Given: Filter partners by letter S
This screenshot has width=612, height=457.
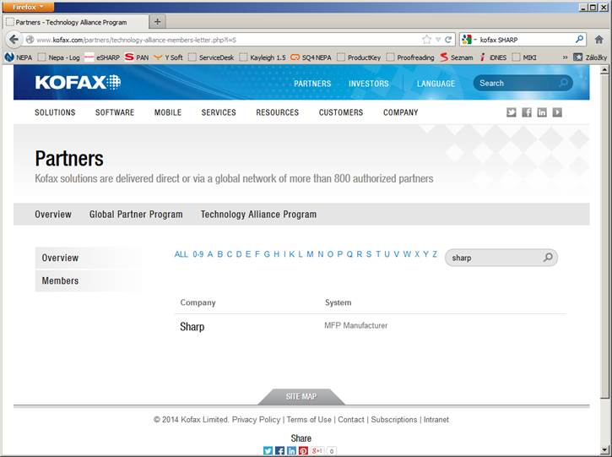Looking at the screenshot, I should tap(368, 254).
